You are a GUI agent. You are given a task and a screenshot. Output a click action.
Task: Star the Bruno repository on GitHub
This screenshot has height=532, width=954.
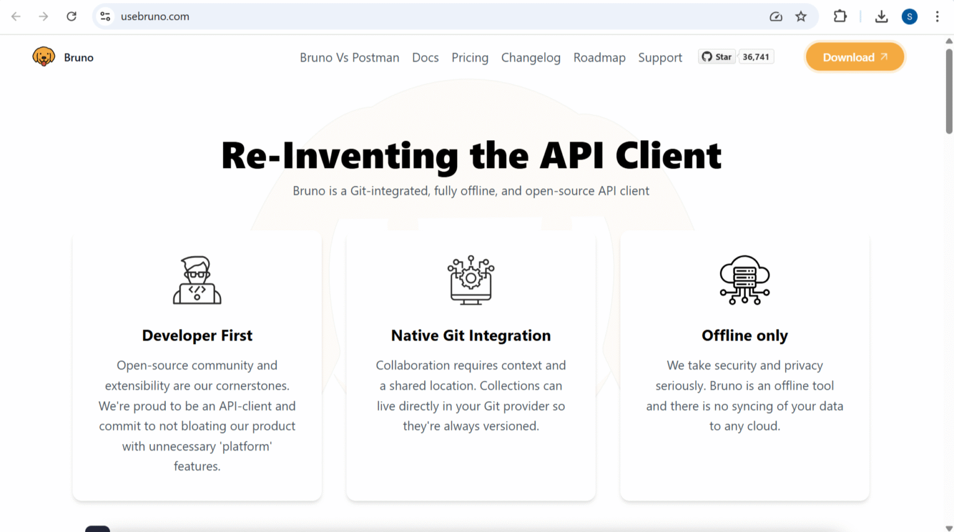717,56
